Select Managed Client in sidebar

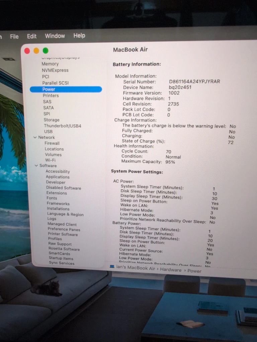[62, 224]
